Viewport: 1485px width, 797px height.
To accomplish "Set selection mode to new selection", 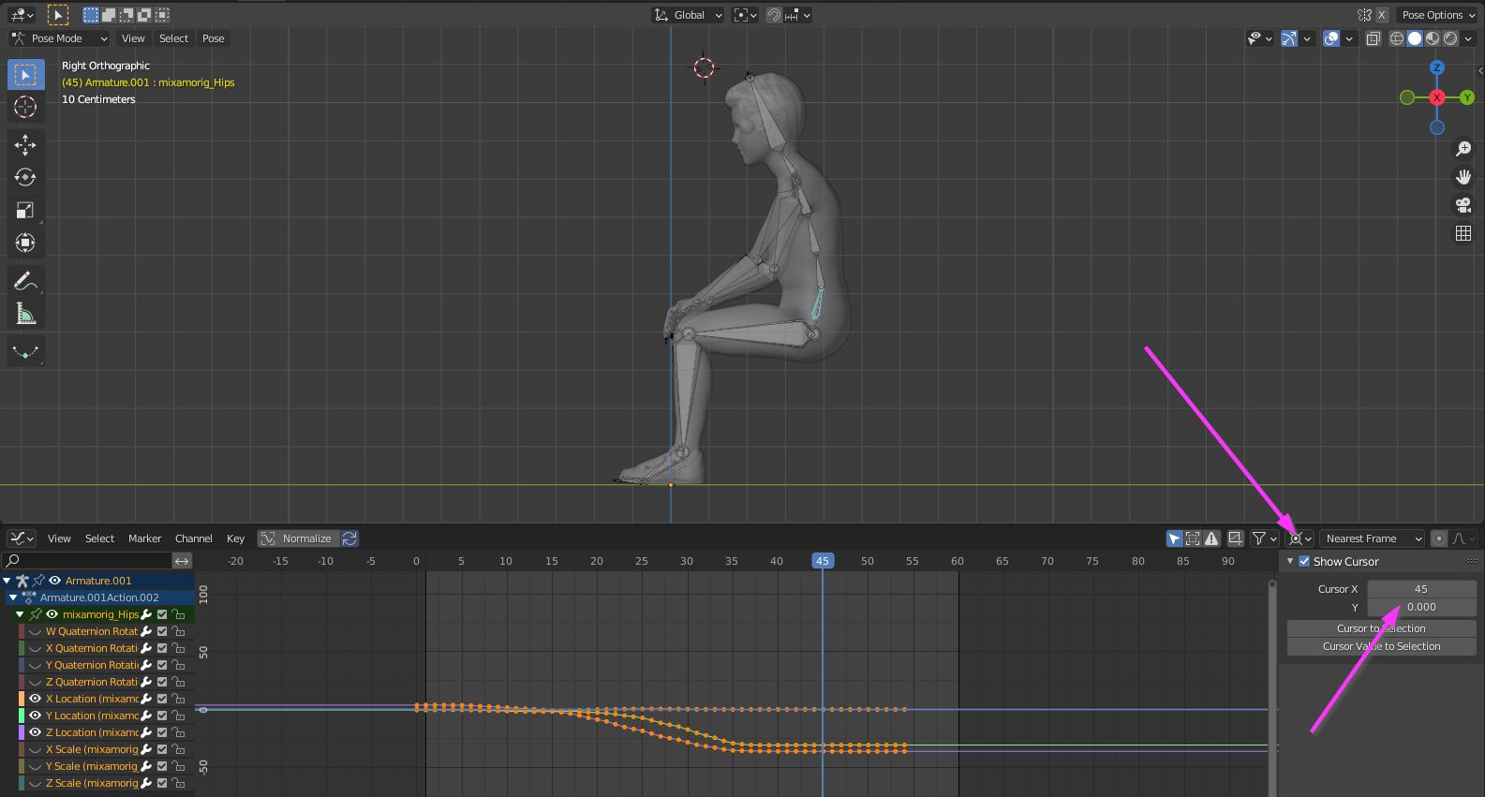I will (x=91, y=15).
